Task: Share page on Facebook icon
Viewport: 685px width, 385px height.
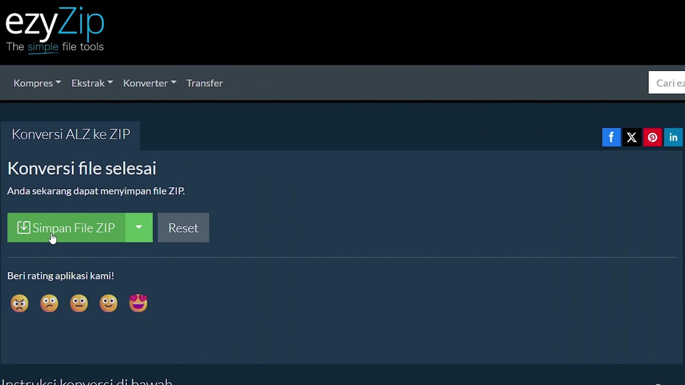Action: (x=611, y=137)
